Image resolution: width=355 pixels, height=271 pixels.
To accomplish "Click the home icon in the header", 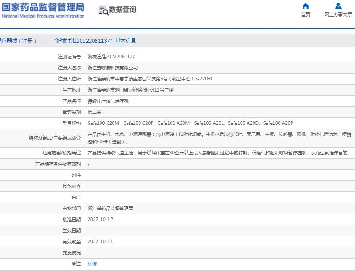I will (x=305, y=6).
